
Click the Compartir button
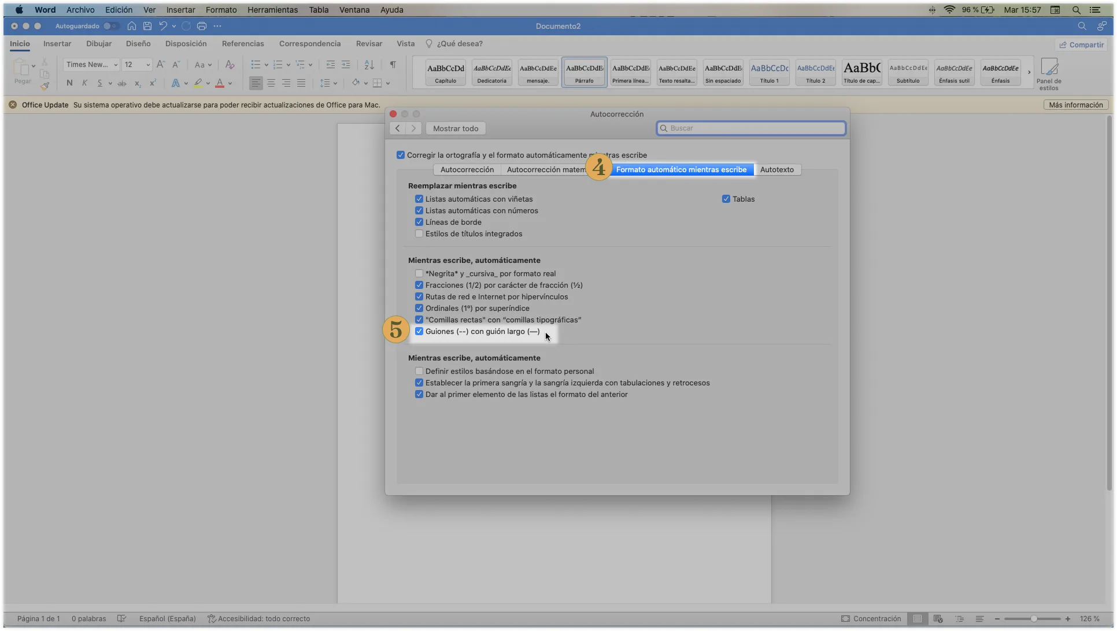click(1081, 44)
